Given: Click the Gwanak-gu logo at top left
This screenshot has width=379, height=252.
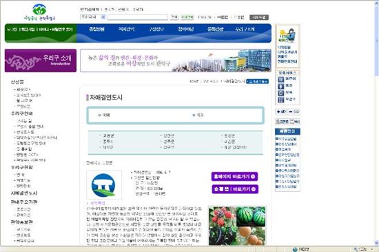Looking at the screenshot, I should tap(40, 12).
